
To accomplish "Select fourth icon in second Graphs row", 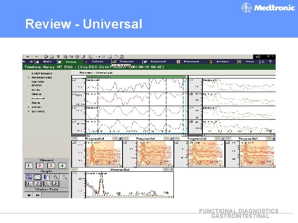I will [x=55, y=183].
